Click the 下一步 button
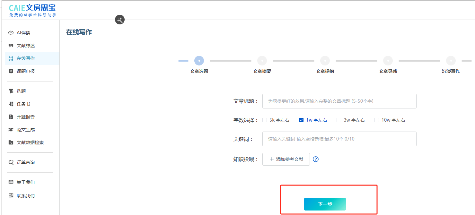Viewport: 475px width, 215px height. [x=325, y=204]
